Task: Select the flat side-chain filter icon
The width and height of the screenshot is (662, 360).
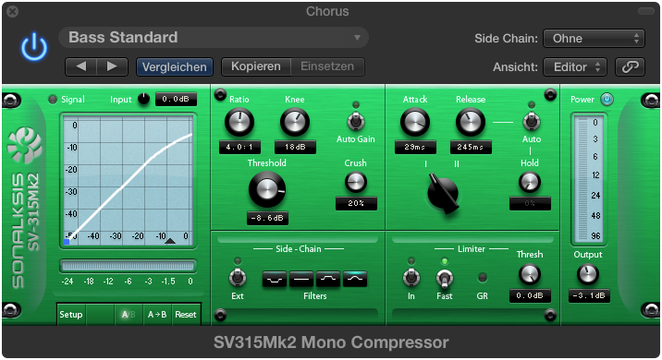Action: 301,279
